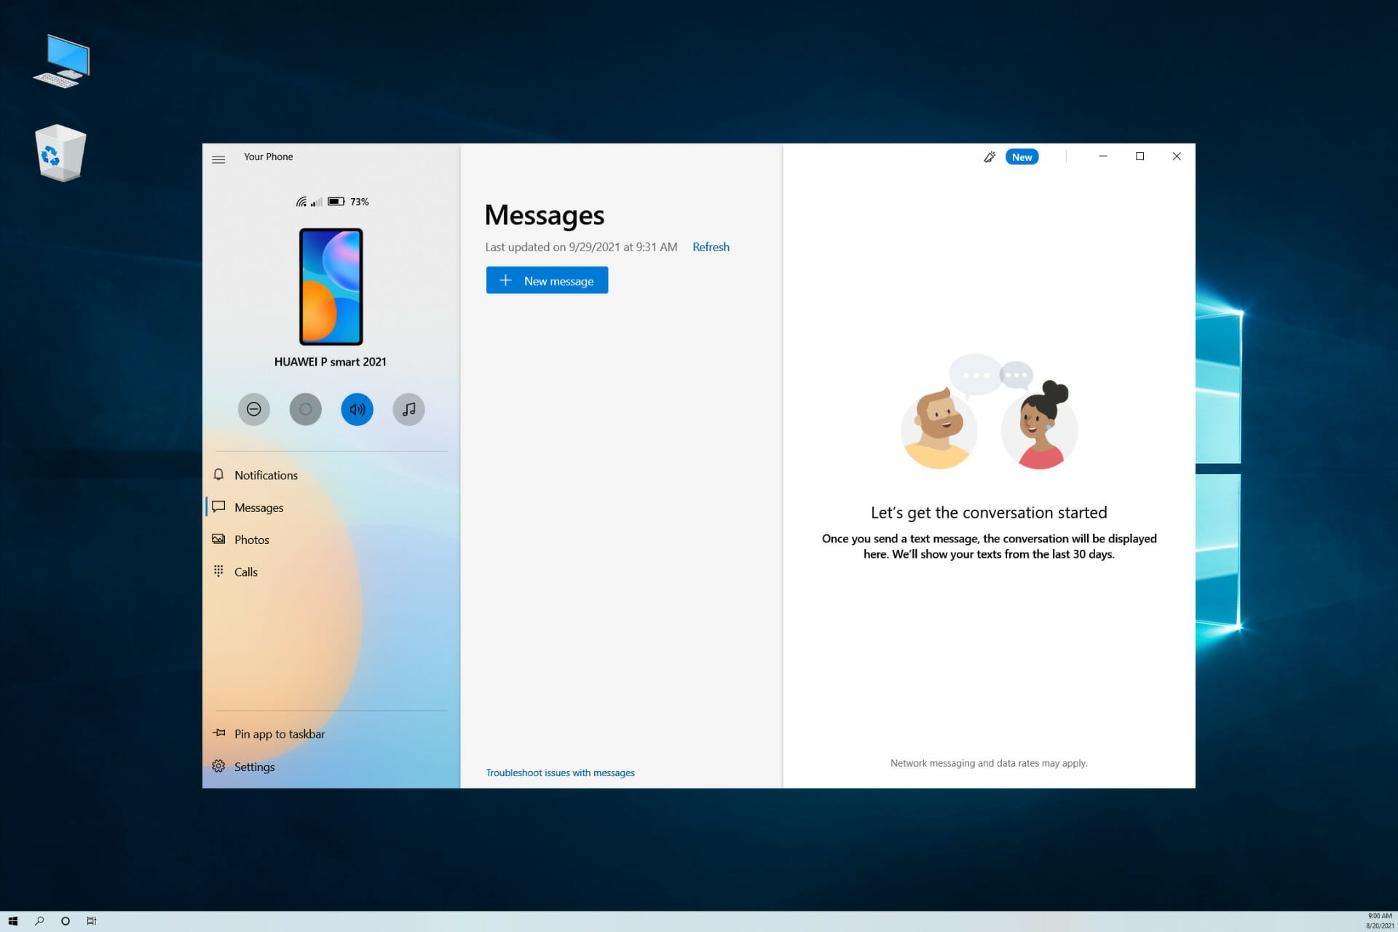
Task: Click the blue New badge
Action: point(1022,157)
